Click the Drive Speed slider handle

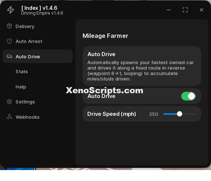click(x=179, y=114)
